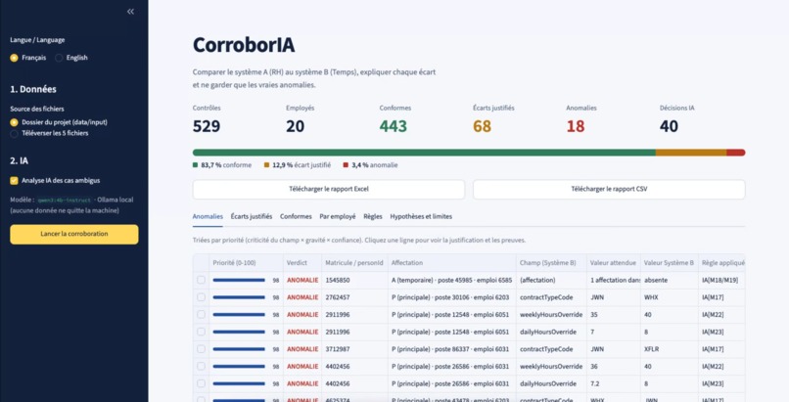The image size is (789, 402).
Task: Tick the checkbox for matricule 3712987 row
Action: [x=201, y=349]
